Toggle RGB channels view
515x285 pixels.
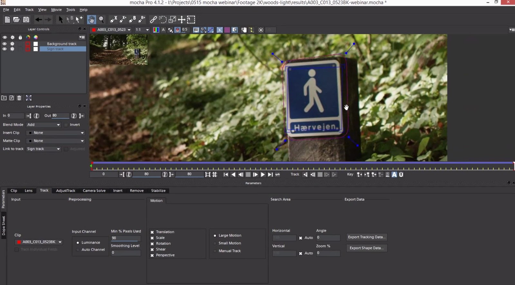click(x=156, y=30)
